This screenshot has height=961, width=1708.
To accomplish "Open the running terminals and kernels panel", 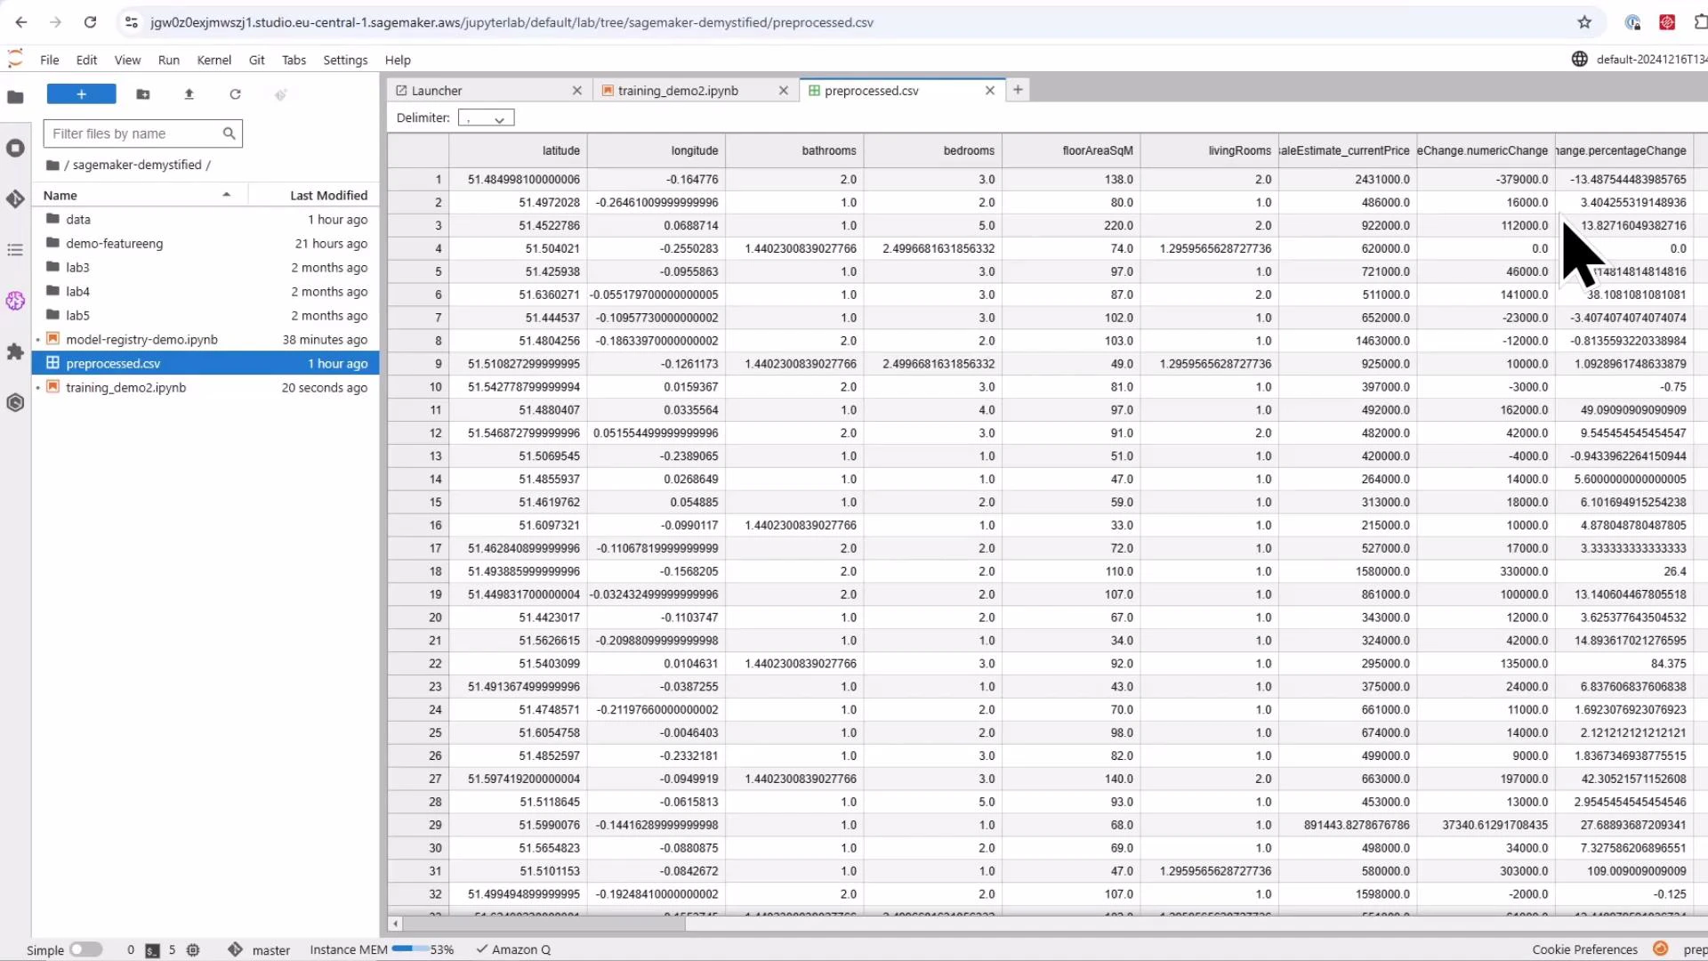I will click(15, 148).
